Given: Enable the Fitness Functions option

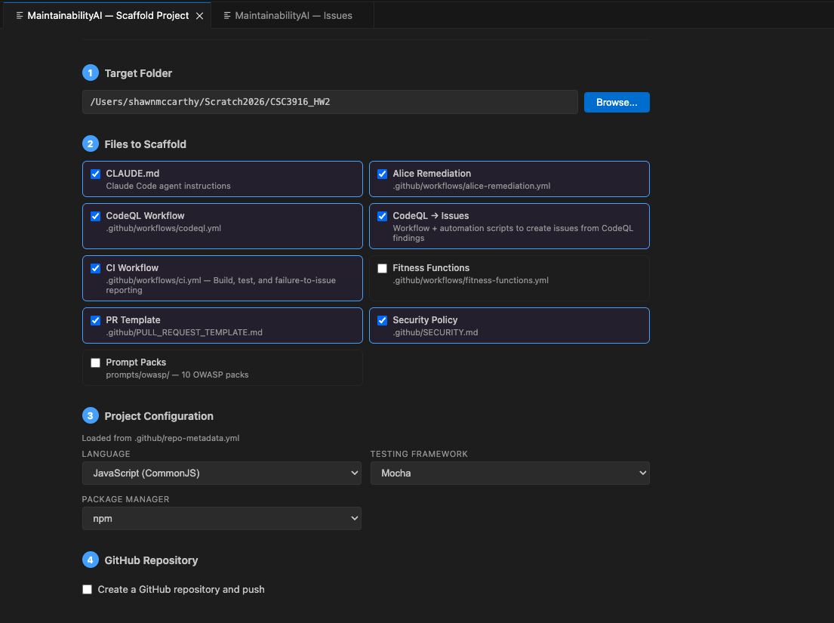Looking at the screenshot, I should click(x=382, y=268).
